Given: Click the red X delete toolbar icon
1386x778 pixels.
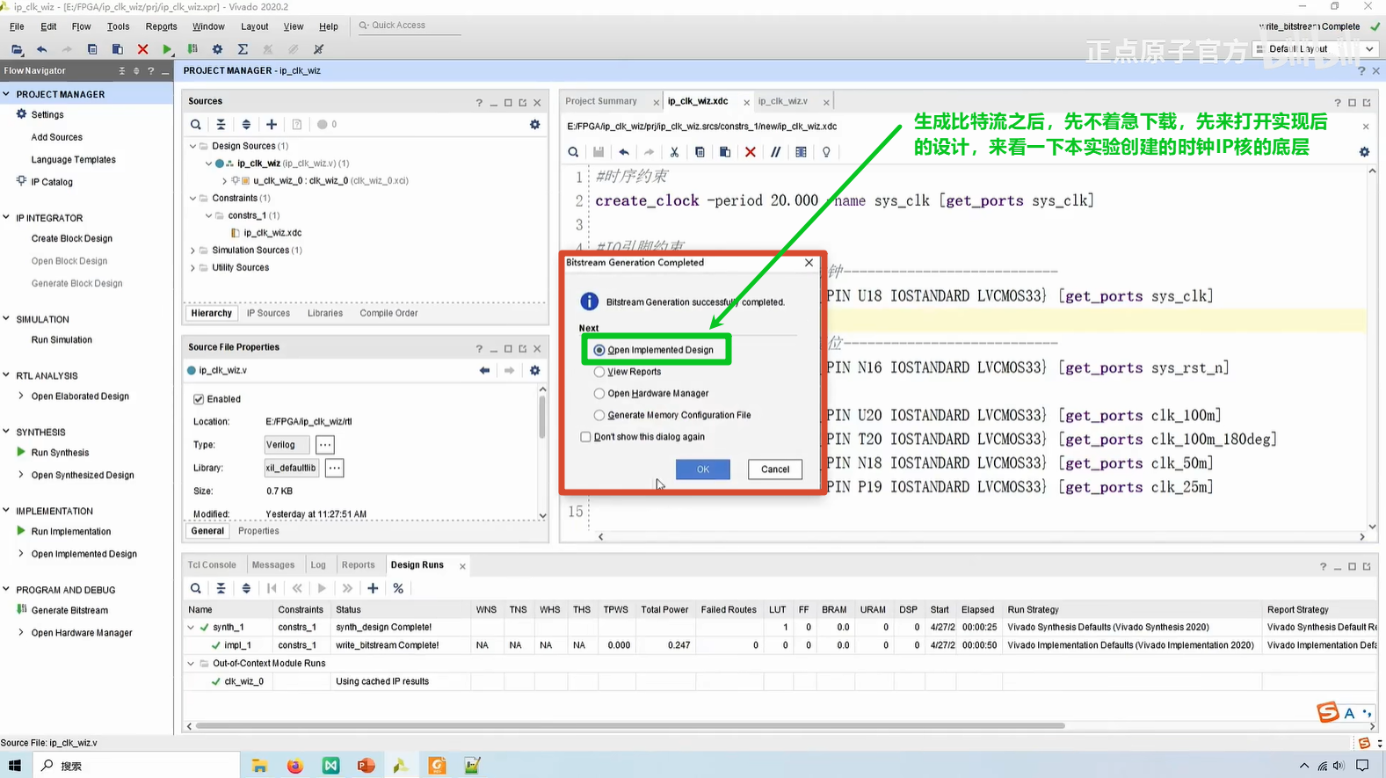Looking at the screenshot, I should click(142, 49).
